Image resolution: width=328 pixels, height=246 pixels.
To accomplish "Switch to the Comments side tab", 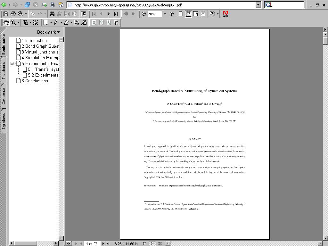I will 3,96.
